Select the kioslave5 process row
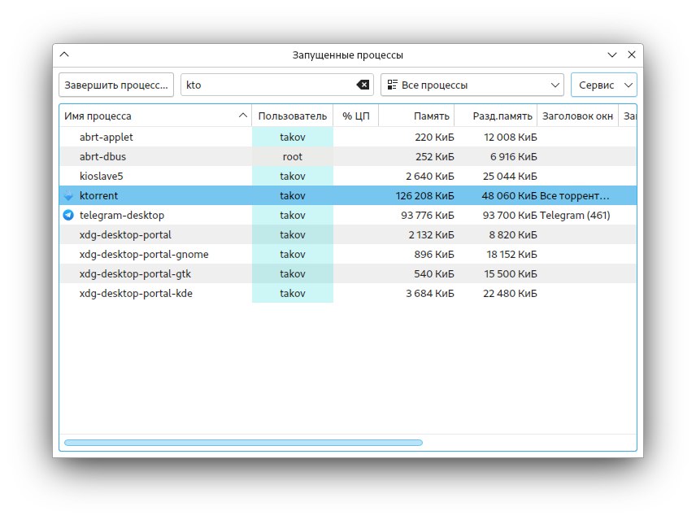This screenshot has width=696, height=520. point(101,177)
